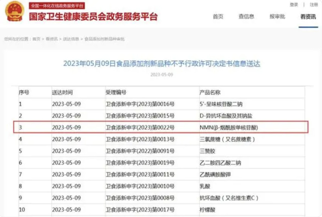The height and width of the screenshot is (217, 322).
Task: Open the 查信息 section
Action: 246,16
